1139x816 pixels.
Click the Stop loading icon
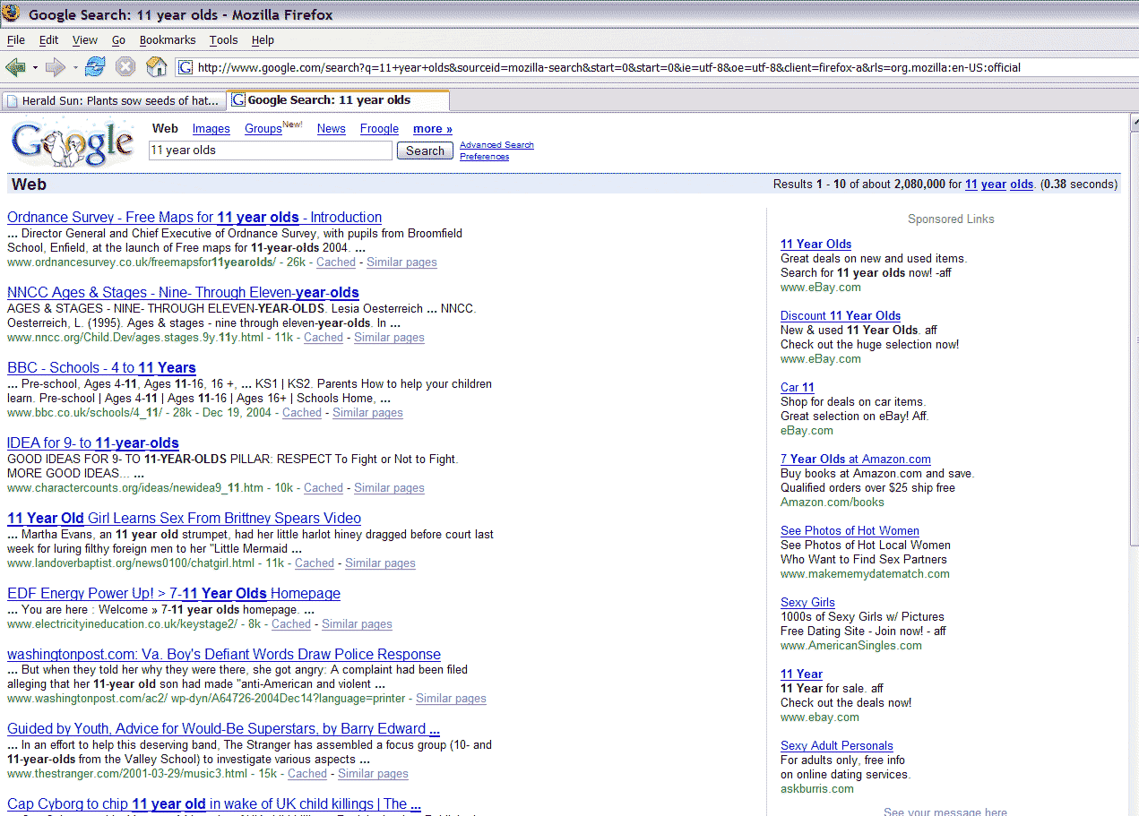click(125, 67)
